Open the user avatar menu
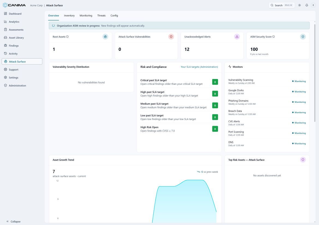The height and width of the screenshot is (225, 319). (x=313, y=5)
